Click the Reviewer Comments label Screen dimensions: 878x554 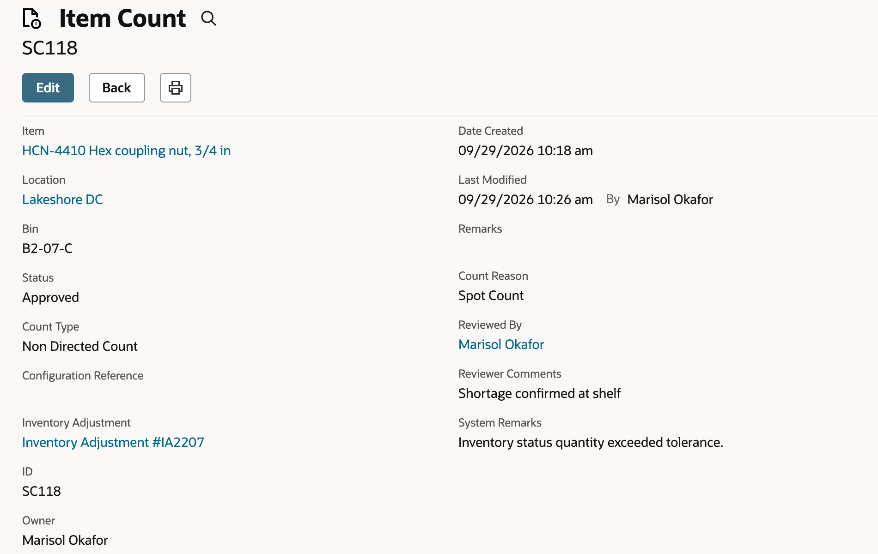tap(510, 374)
